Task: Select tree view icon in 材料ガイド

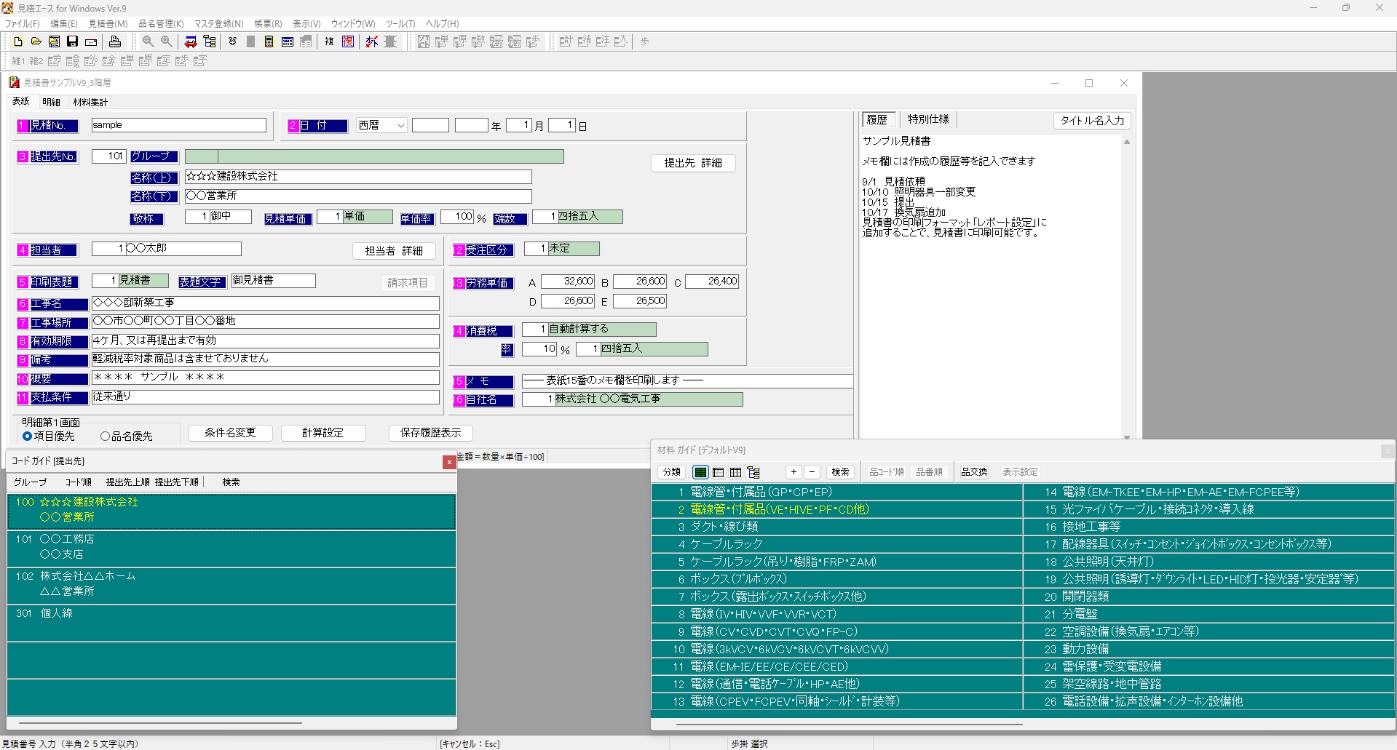Action: coord(753,472)
